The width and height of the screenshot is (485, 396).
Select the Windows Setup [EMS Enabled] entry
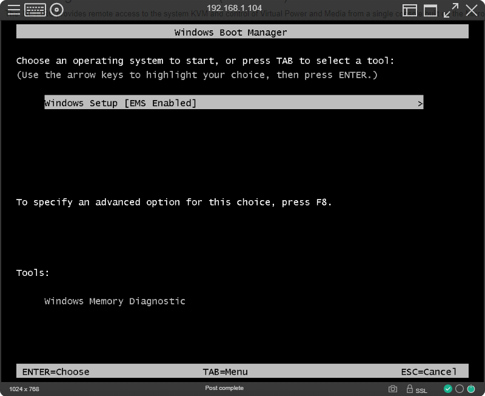(234, 102)
